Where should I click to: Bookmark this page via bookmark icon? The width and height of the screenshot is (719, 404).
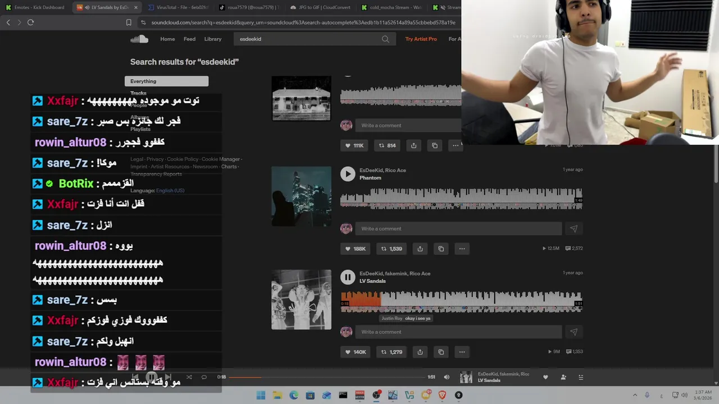(x=129, y=22)
